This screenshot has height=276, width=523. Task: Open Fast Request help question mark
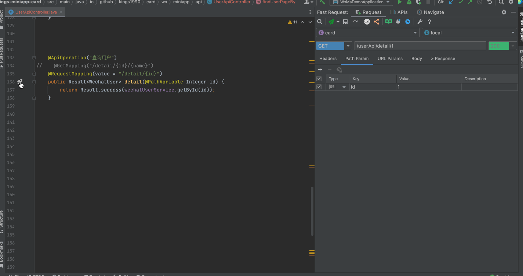[x=429, y=22]
